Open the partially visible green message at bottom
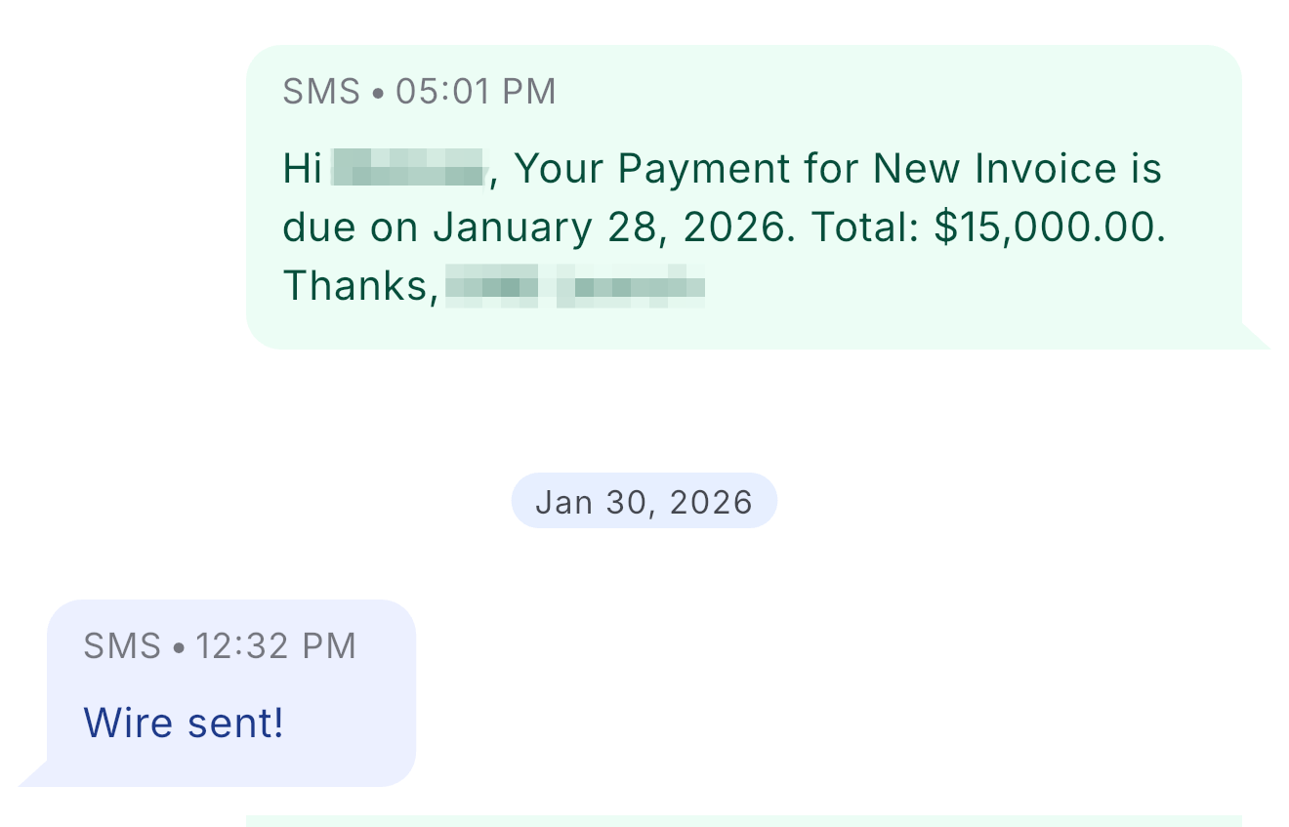Viewport: 1289px width, 827px height. (x=742, y=820)
